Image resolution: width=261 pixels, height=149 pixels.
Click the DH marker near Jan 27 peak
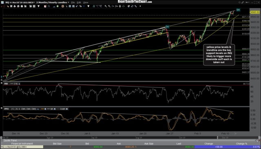coord(167,27)
